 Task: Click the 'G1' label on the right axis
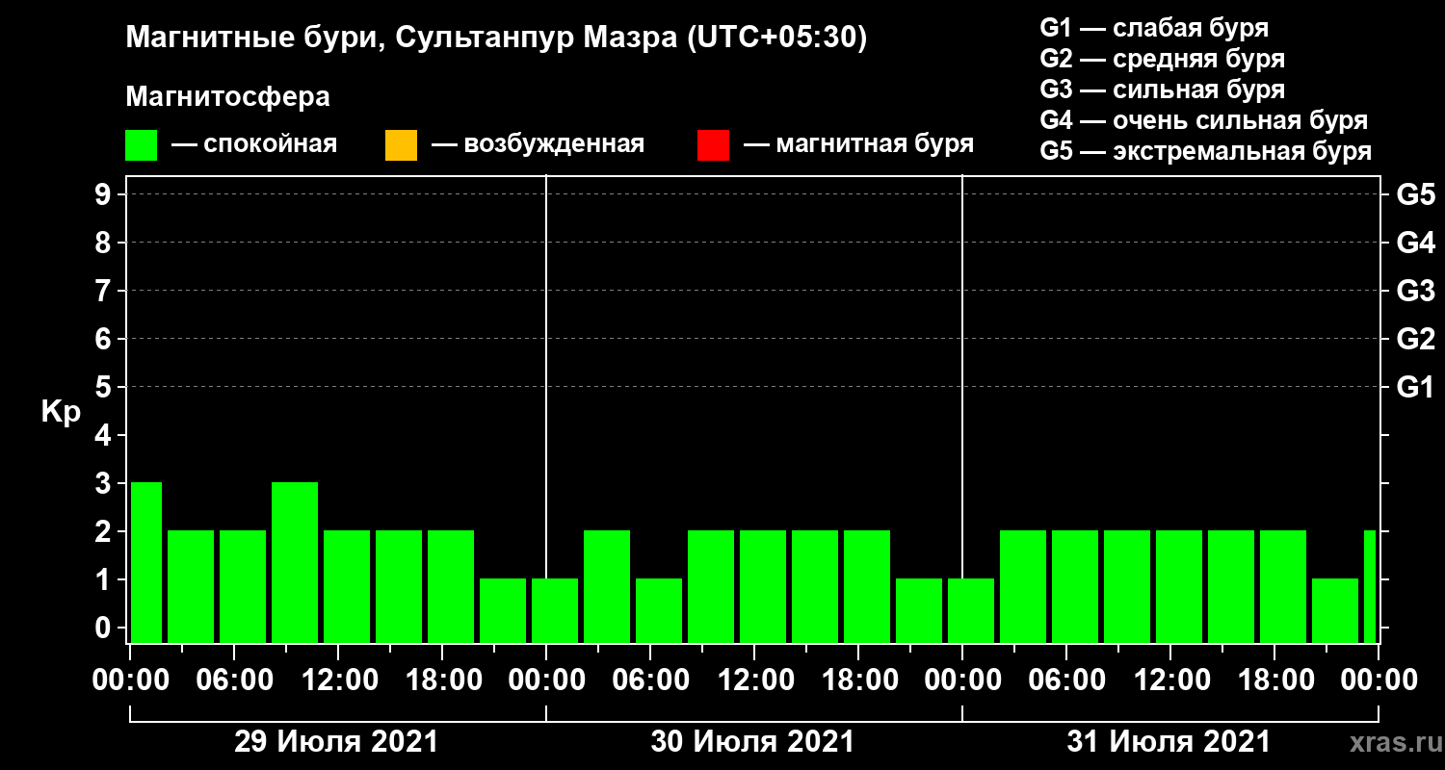(x=1415, y=388)
